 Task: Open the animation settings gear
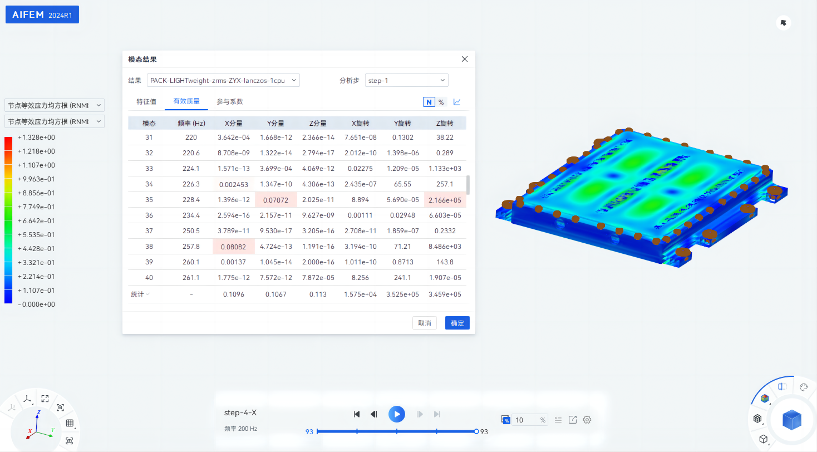[x=587, y=420]
